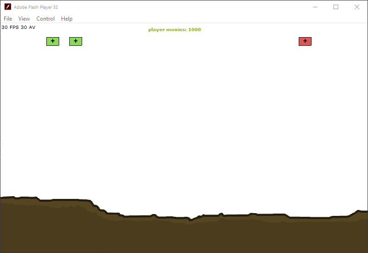Click the Adobe Flash Player title icon
368x253 pixels.
click(x=8, y=7)
